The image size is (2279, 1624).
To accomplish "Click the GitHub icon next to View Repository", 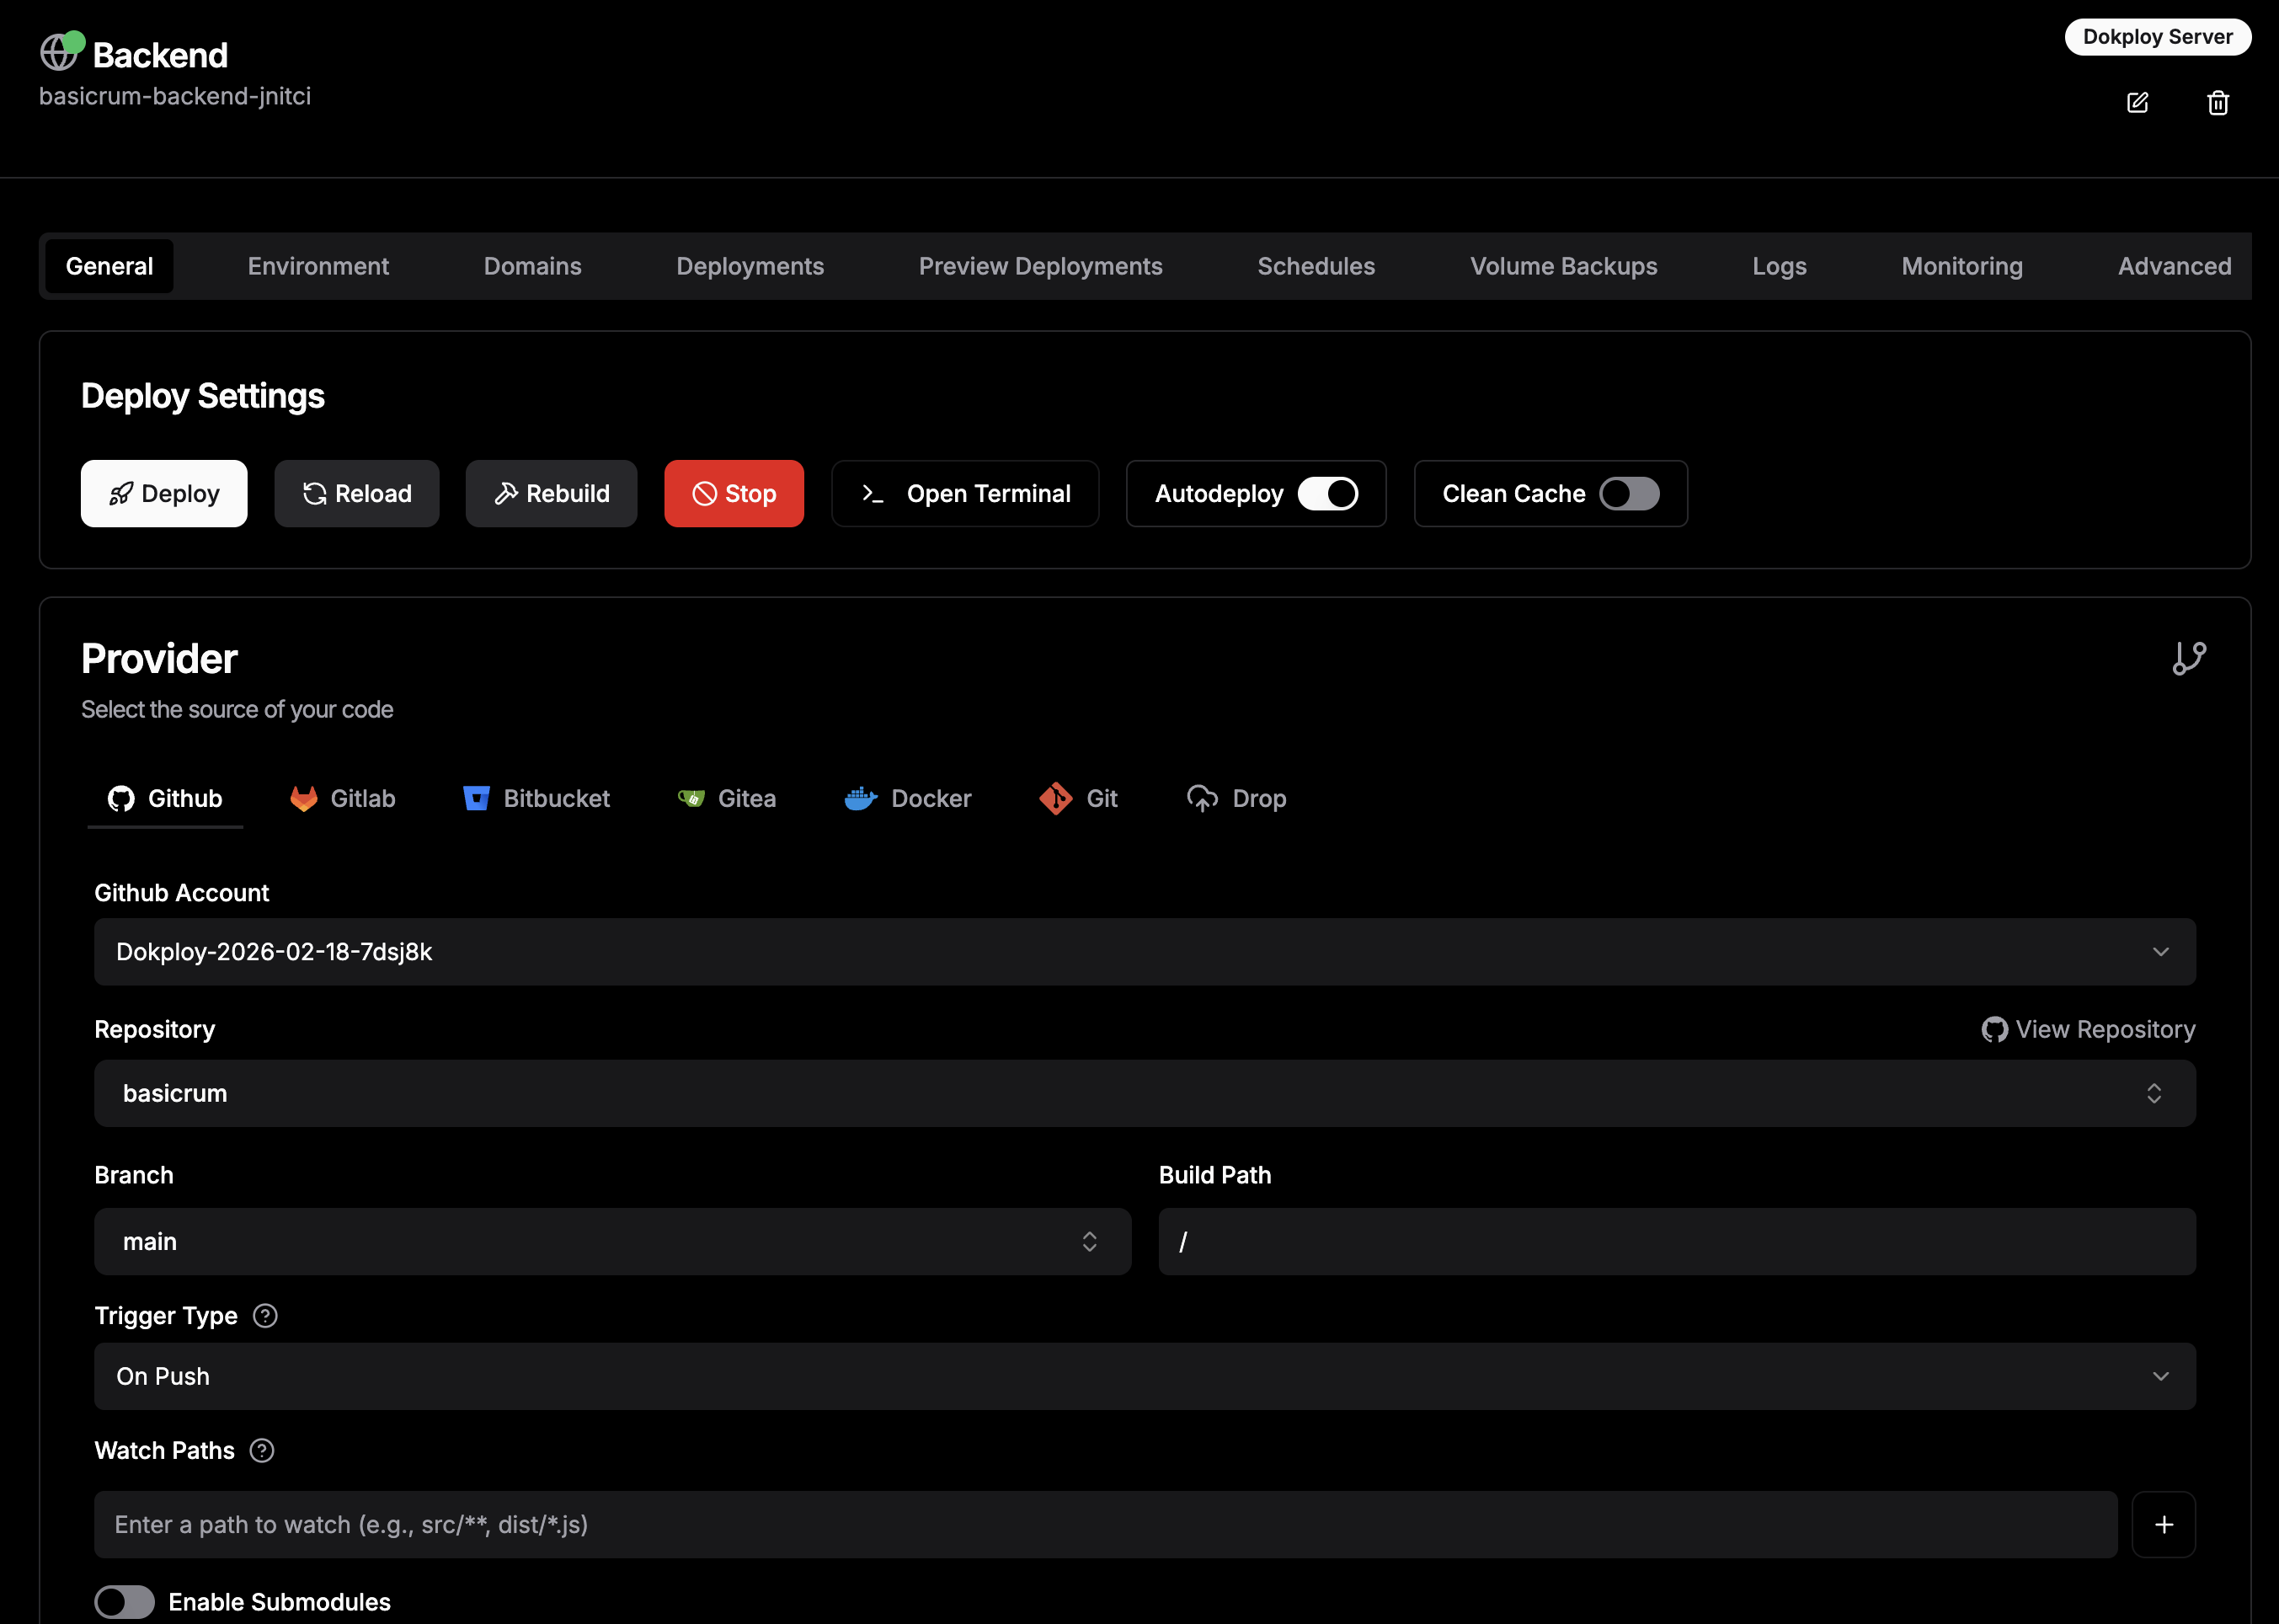I will (1994, 1030).
